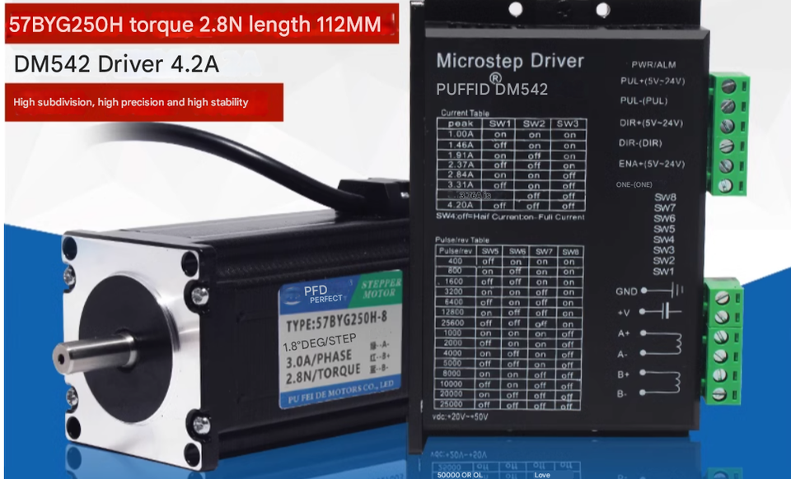Click the "DIR-(DIR)" terminal label
The image size is (791, 479).
[x=640, y=143]
